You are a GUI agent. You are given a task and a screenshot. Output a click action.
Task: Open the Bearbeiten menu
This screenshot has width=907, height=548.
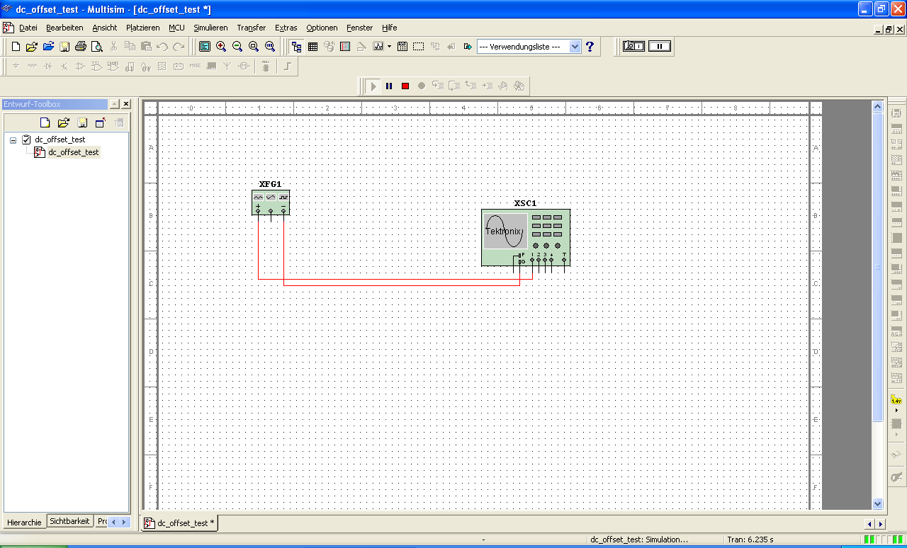pos(64,28)
